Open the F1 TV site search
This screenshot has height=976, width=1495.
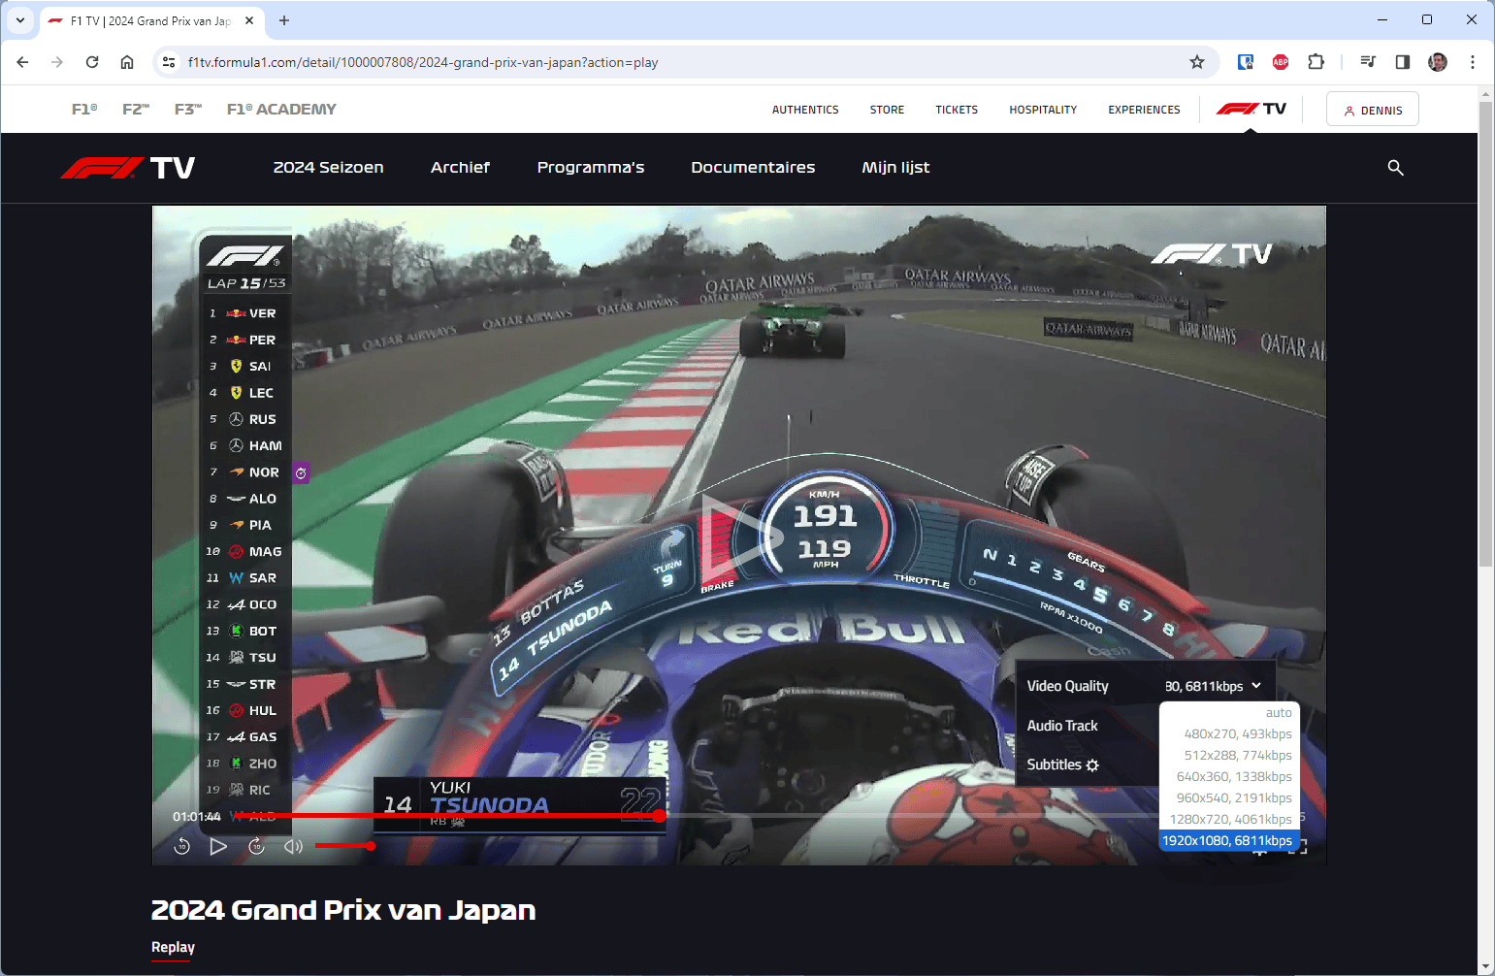point(1395,168)
